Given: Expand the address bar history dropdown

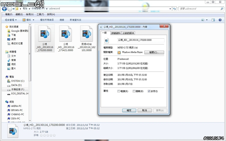Looking at the screenshot, I should pyautogui.click(x=170, y=9).
